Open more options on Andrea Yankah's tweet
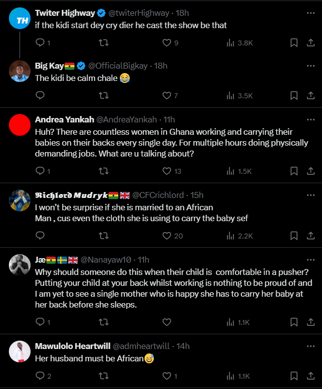This screenshot has width=322, height=389. (310, 119)
